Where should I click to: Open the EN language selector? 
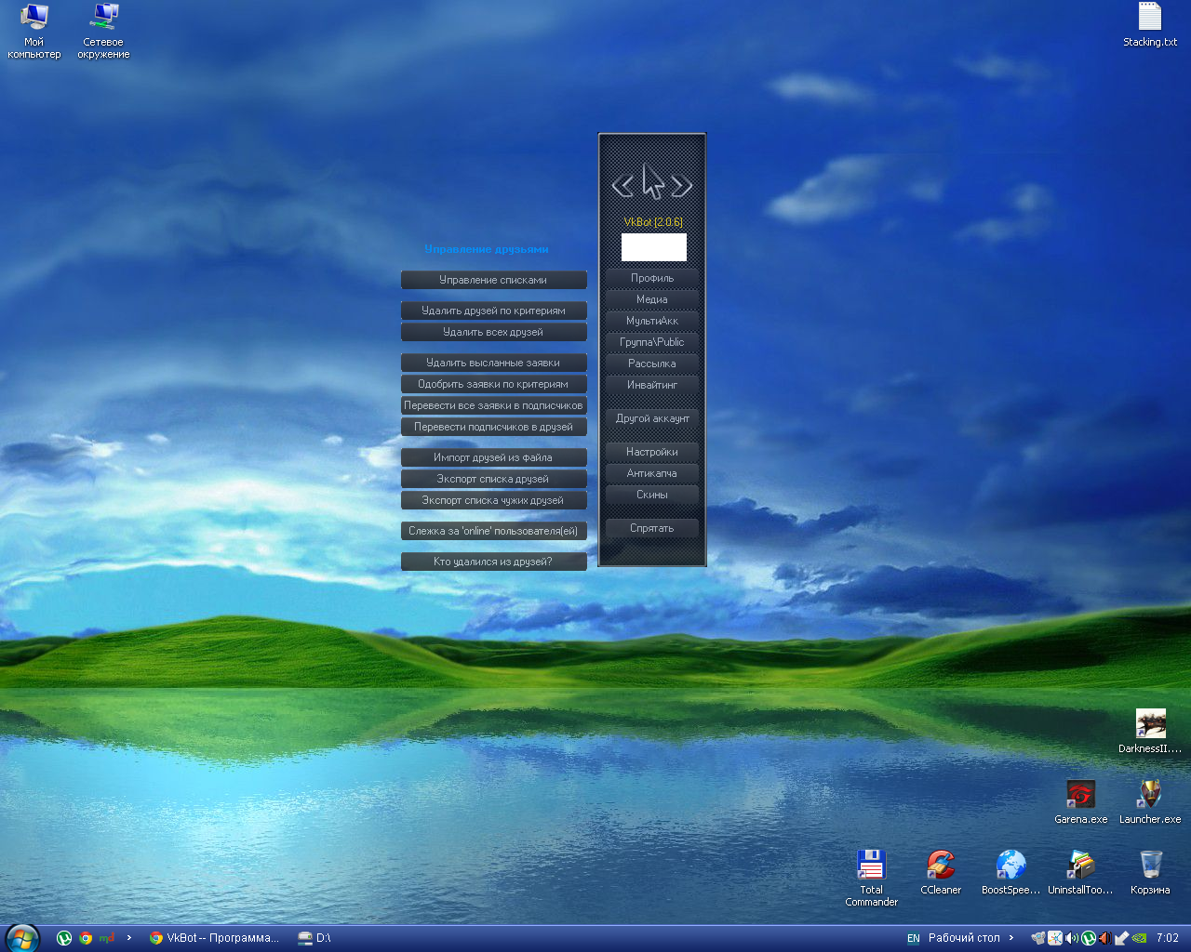point(913,938)
